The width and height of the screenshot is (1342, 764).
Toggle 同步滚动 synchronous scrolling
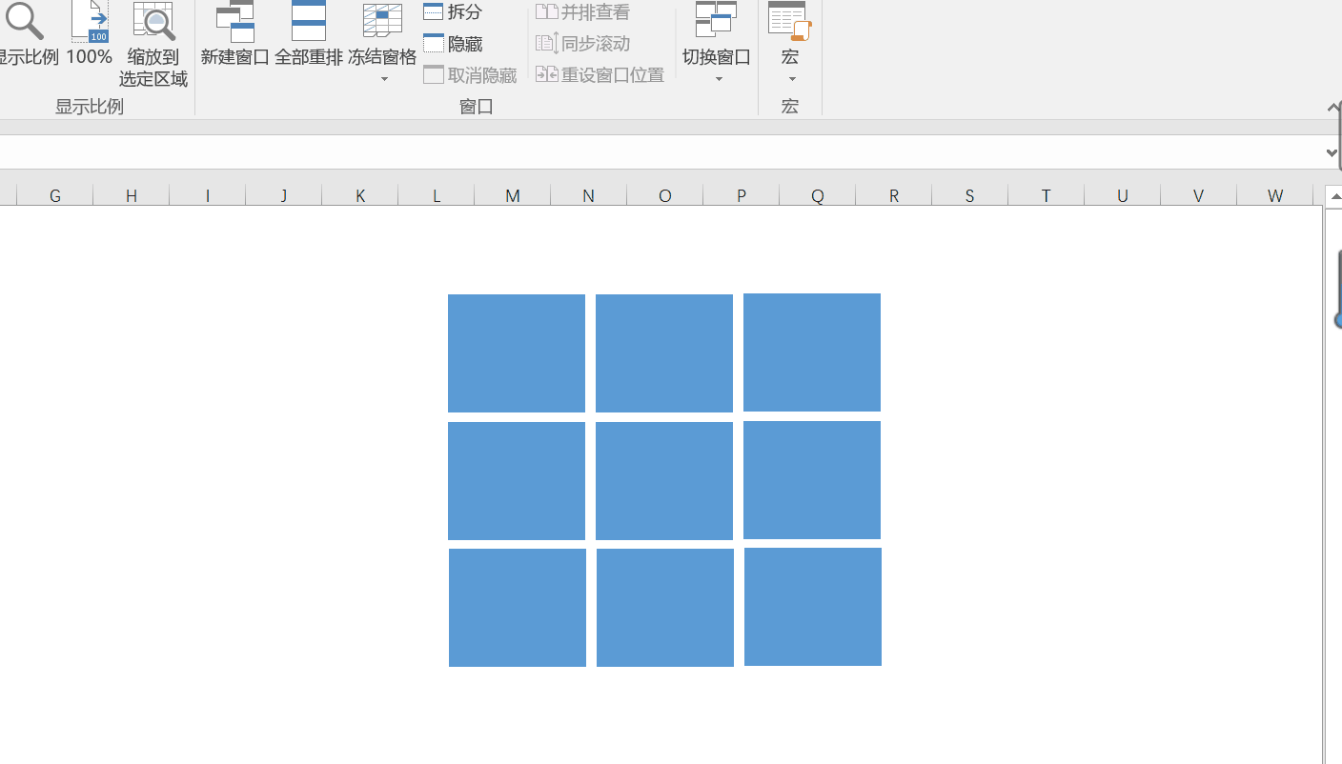583,44
